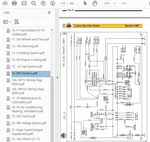Click bookmark icon beside 14. KH Engine Cooling.pdf
This screenshot has height=142, width=150.
pos(8,60)
